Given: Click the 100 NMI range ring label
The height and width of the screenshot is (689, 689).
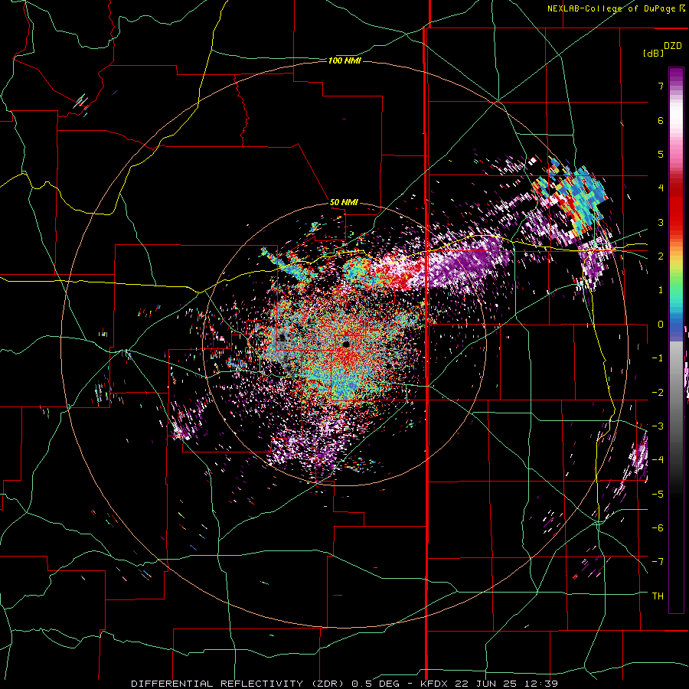Looking at the screenshot, I should click(344, 60).
